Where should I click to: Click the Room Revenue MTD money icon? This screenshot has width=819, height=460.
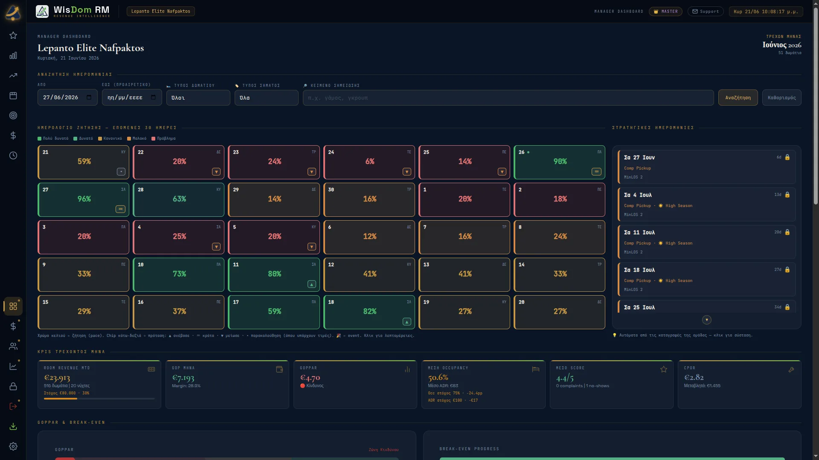(x=151, y=369)
